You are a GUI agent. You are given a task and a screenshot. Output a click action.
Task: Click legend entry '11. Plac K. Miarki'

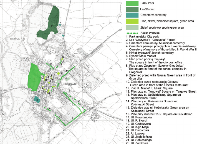(x=149, y=88)
